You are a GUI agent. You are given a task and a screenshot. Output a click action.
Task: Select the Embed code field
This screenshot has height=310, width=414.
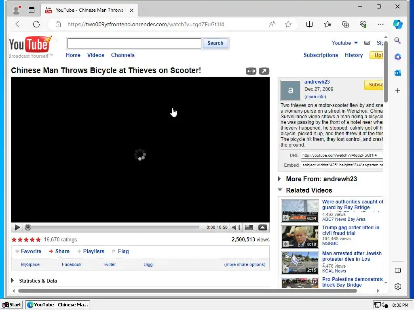pyautogui.click(x=342, y=165)
